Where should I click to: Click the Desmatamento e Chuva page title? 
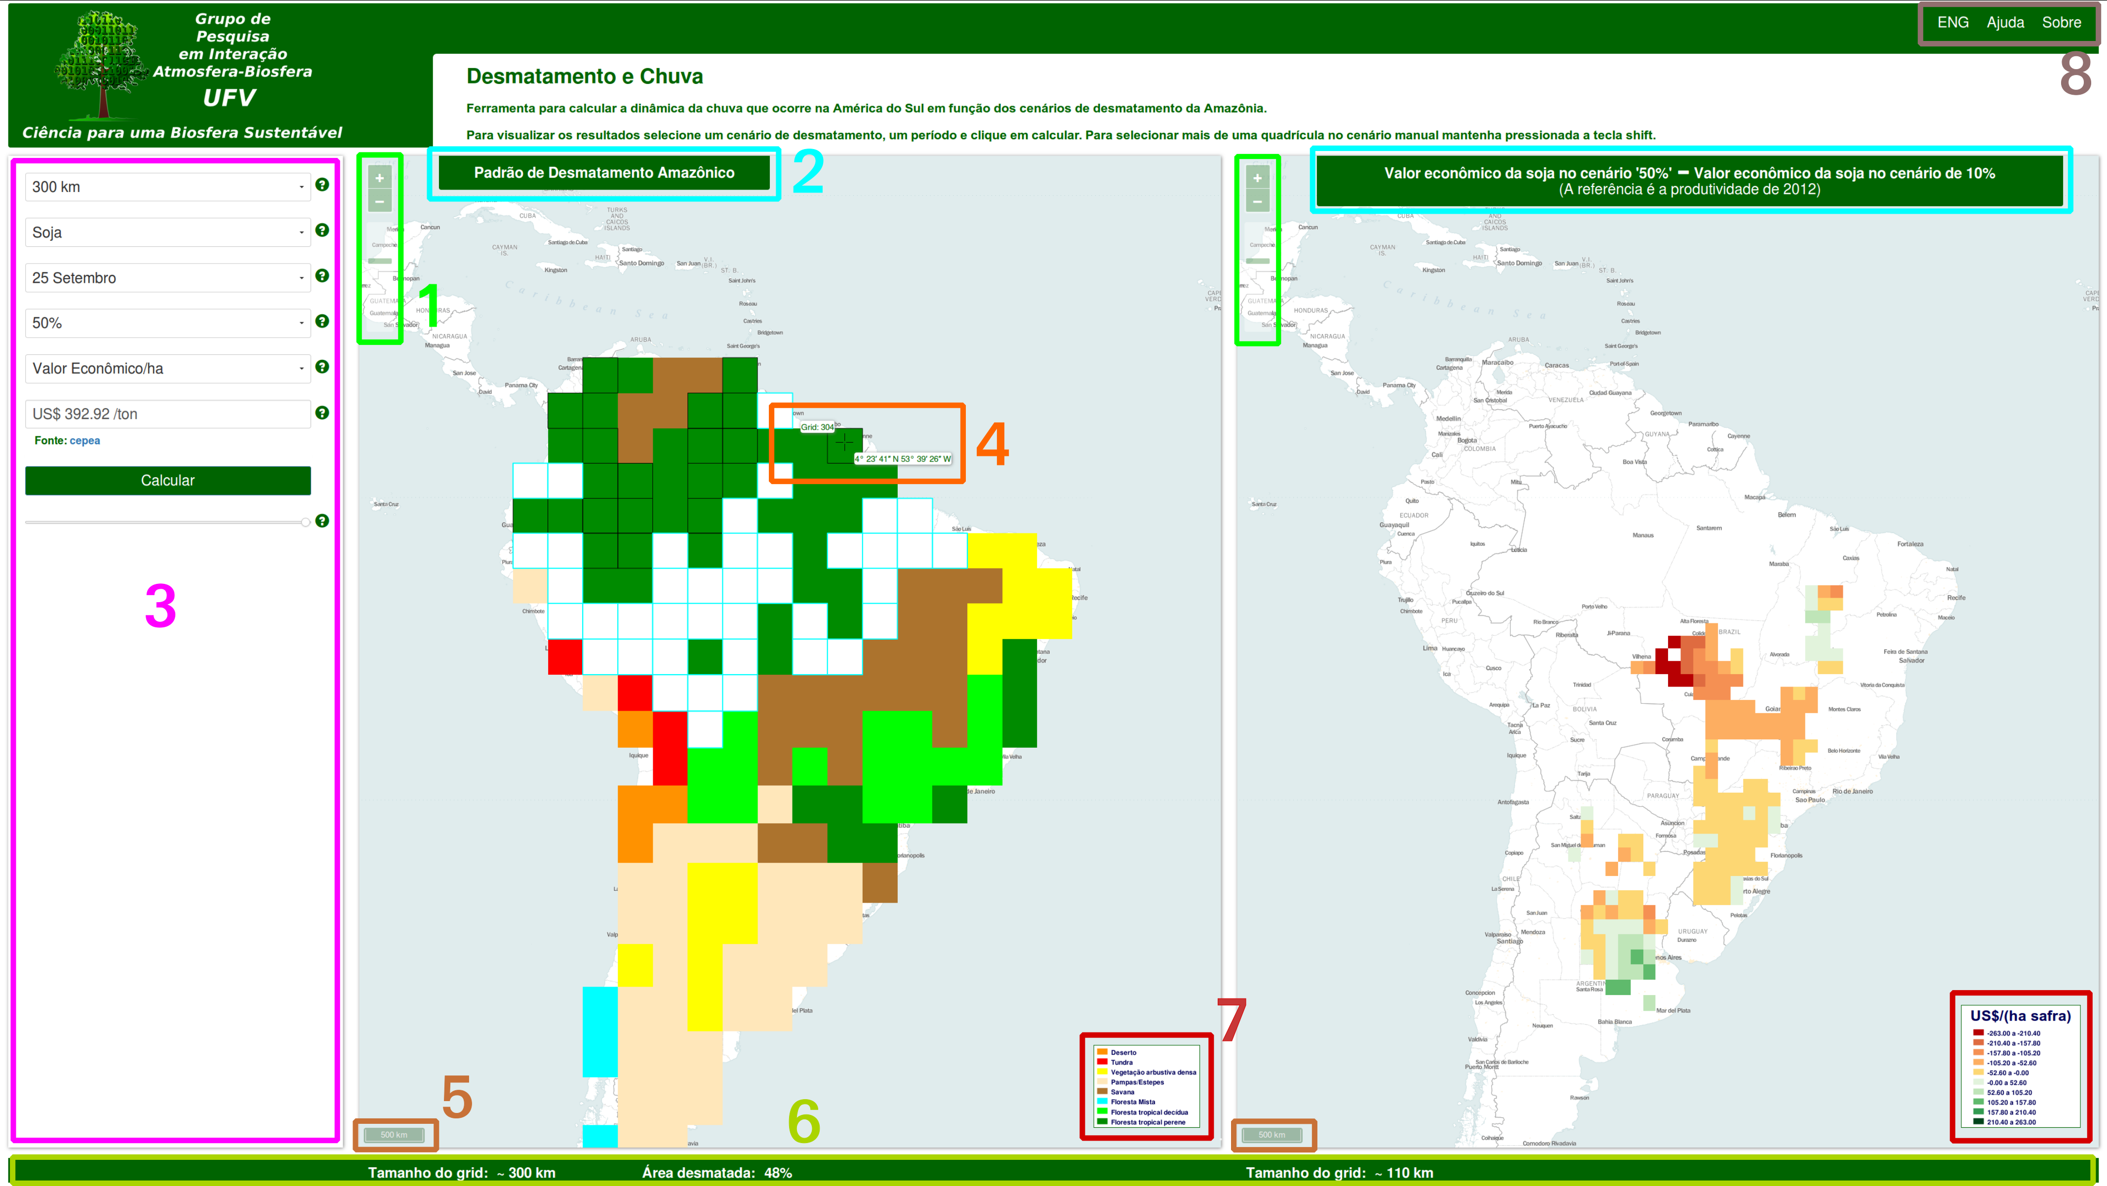[584, 76]
